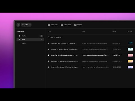Click document icon of 'Create a Landing Page' row
The height and width of the screenshot is (101, 135).
pos(48,49)
